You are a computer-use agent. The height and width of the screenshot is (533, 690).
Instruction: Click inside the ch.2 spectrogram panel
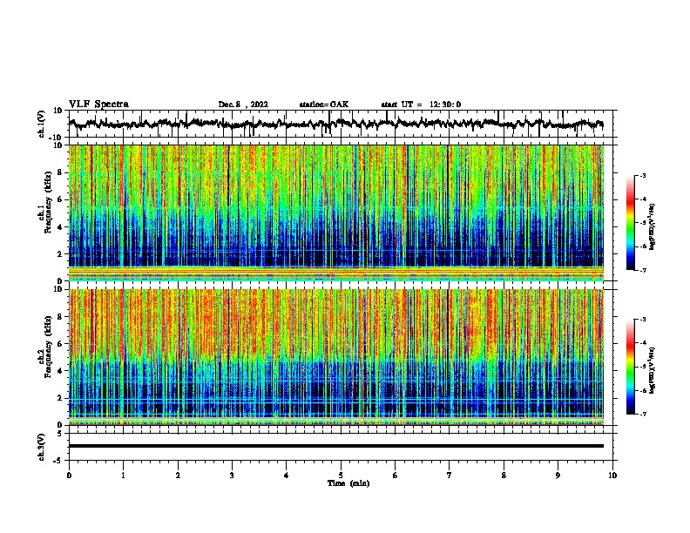pos(336,357)
